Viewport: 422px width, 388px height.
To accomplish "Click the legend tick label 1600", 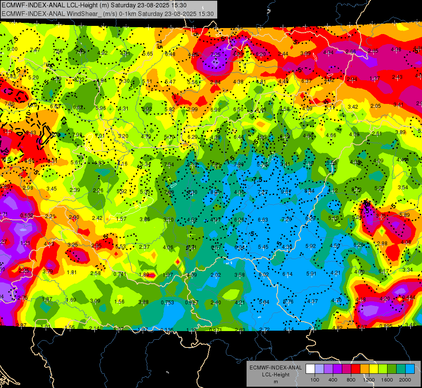I will 387,380.
